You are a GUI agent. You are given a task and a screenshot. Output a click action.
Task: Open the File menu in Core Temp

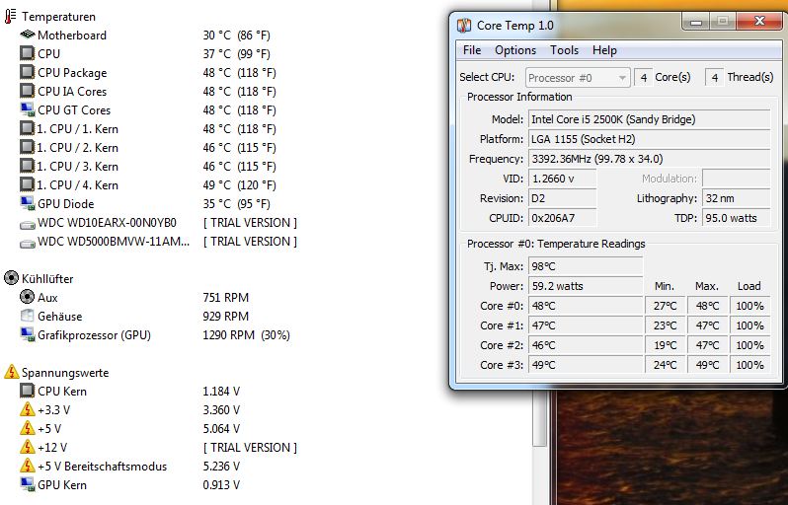(472, 50)
